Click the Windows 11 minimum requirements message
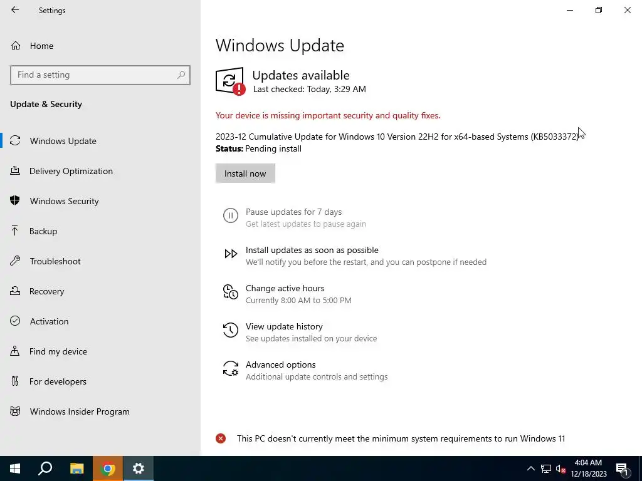 click(x=401, y=438)
